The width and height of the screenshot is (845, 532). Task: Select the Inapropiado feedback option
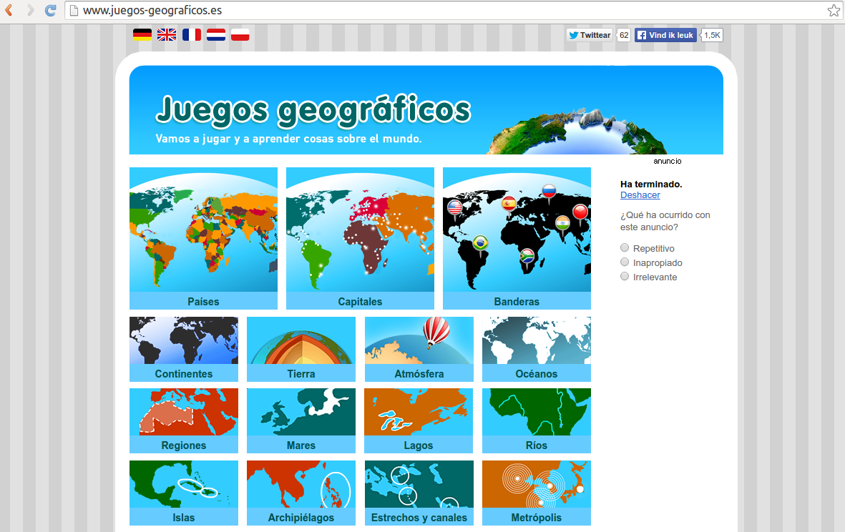click(x=624, y=262)
